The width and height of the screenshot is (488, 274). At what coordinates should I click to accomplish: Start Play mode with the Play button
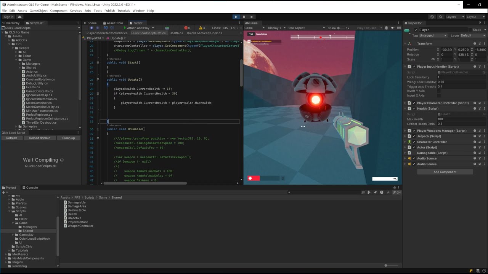click(236, 17)
